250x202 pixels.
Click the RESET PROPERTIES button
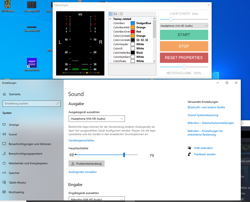[184, 58]
